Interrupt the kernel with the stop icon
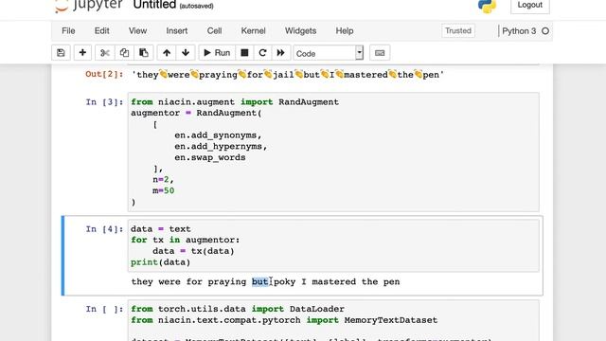 tap(244, 53)
